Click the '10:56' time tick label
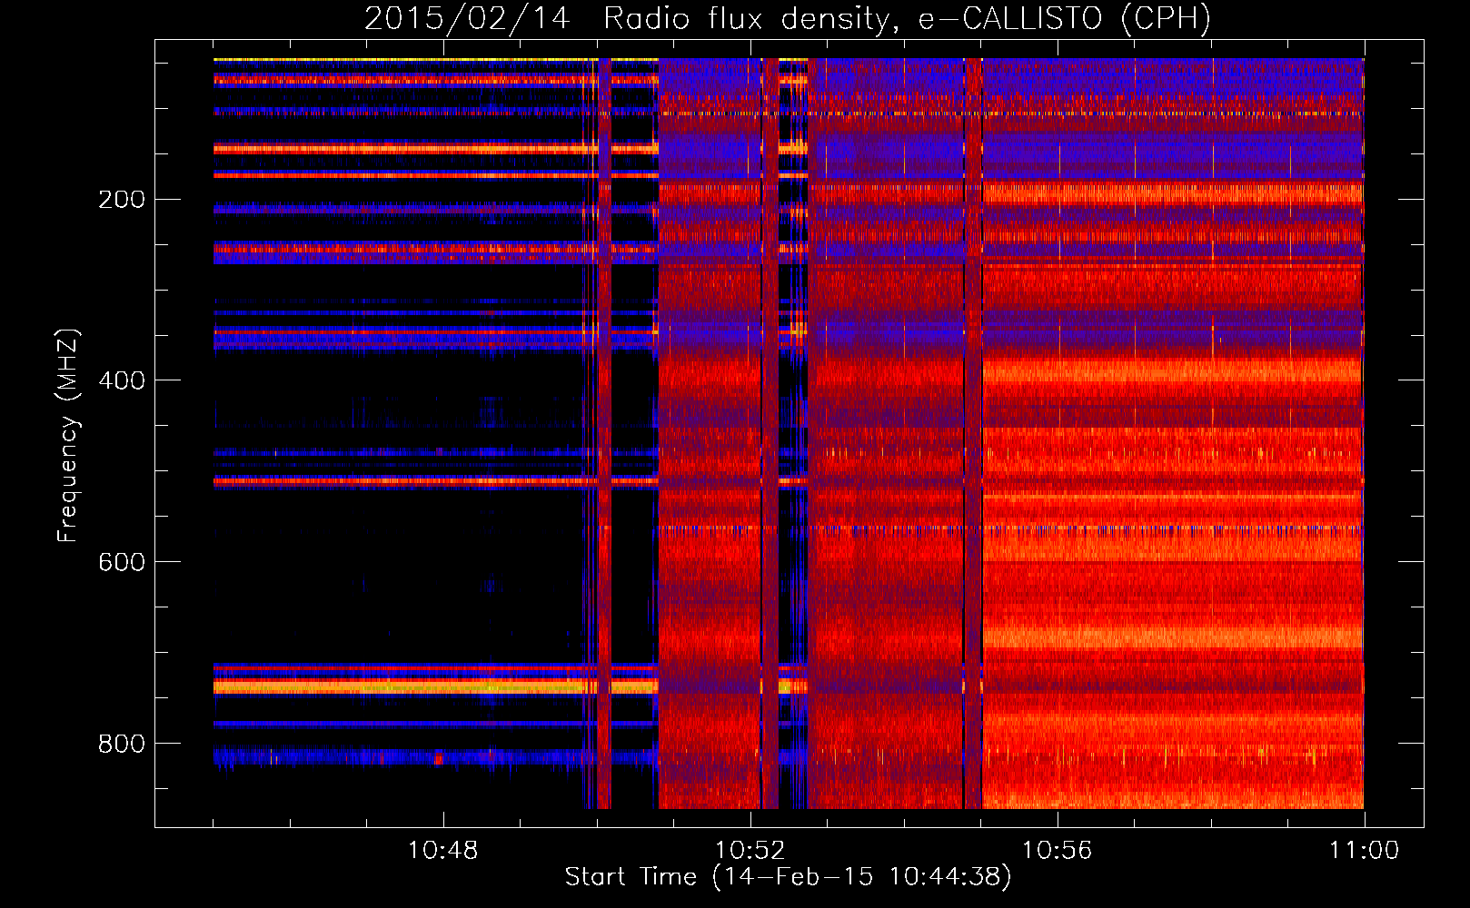Viewport: 1470px width, 908px height. tap(1058, 851)
